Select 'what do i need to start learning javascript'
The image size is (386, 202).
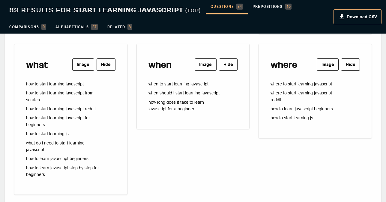click(55, 146)
